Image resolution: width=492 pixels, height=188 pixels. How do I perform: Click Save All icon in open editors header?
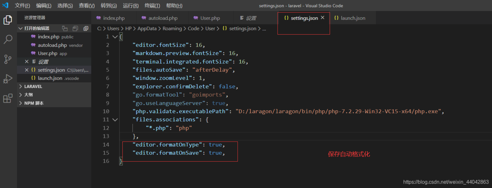(x=75, y=29)
